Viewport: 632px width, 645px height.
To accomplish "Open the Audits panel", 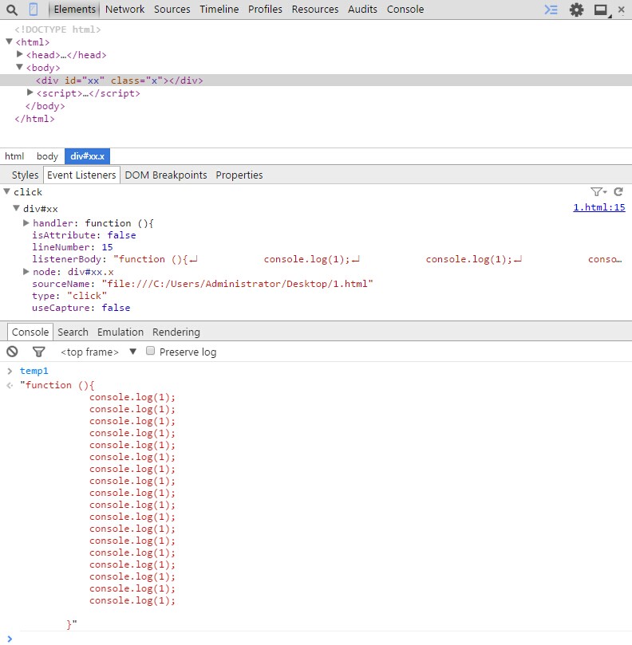I will pyautogui.click(x=362, y=9).
